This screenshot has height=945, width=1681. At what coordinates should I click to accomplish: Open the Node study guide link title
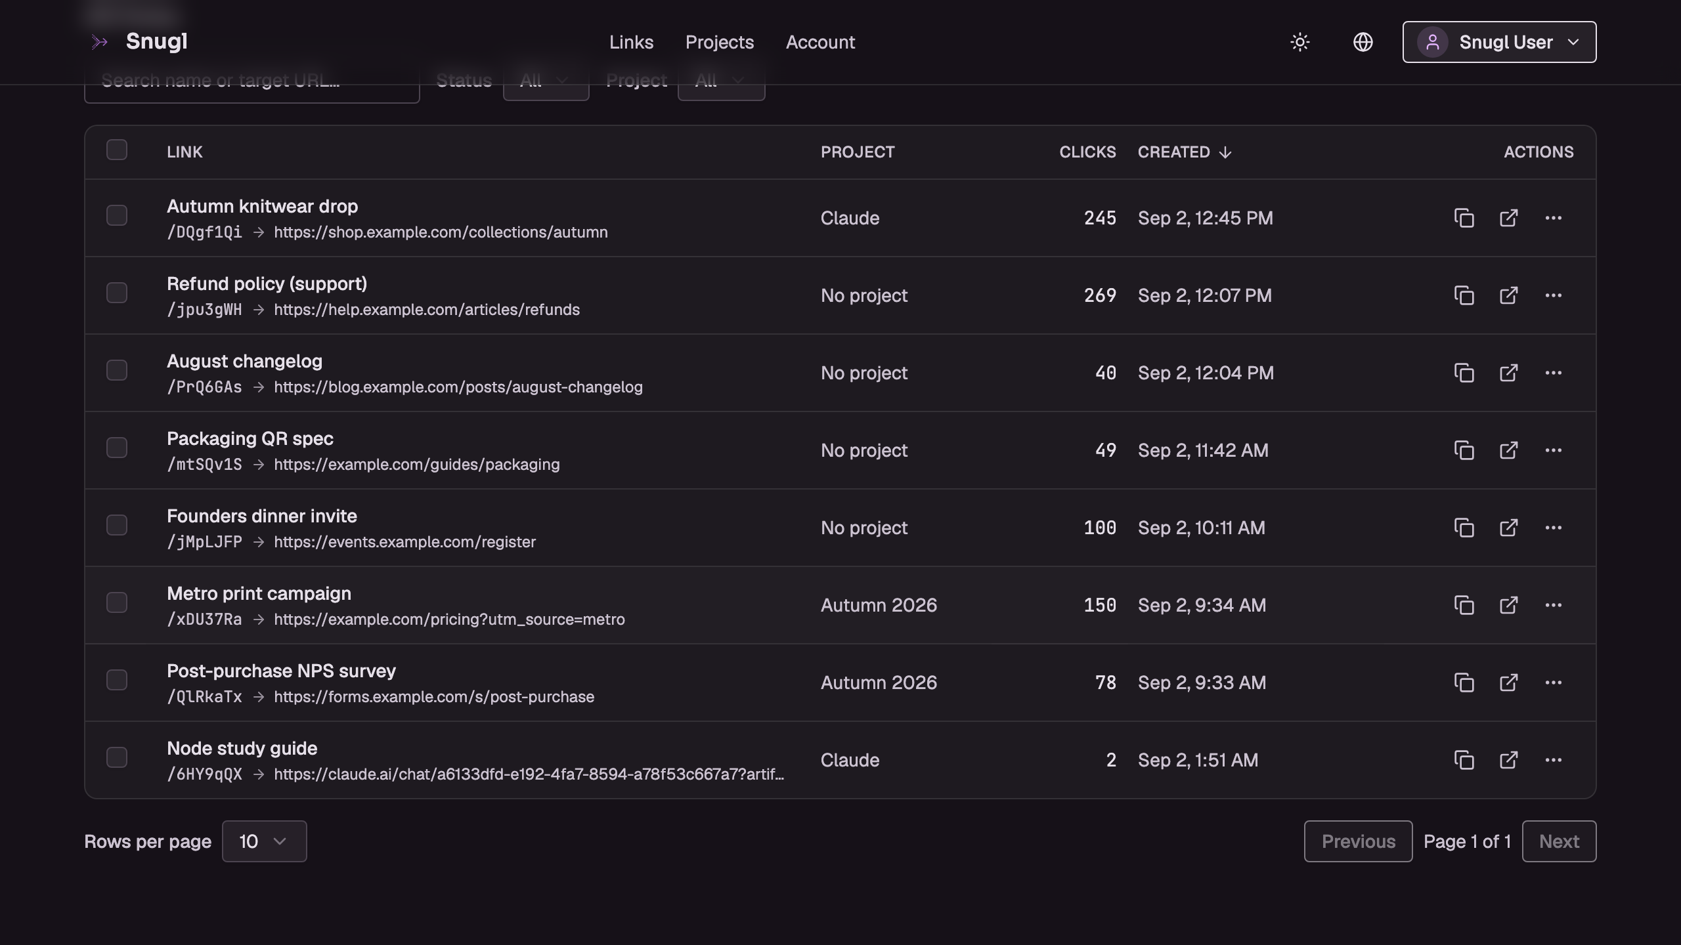pyautogui.click(x=242, y=748)
